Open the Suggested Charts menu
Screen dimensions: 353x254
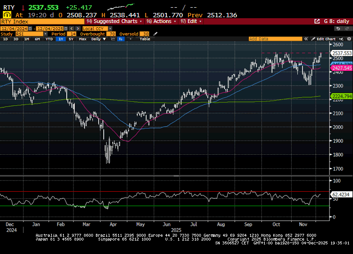point(121,22)
